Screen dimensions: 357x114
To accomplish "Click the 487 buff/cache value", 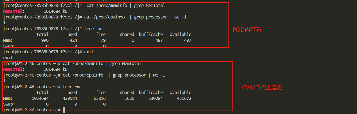I will 159,40.
